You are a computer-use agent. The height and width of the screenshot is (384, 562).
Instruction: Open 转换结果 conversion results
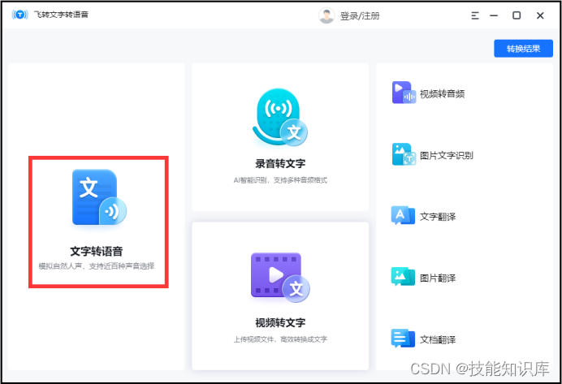point(523,49)
